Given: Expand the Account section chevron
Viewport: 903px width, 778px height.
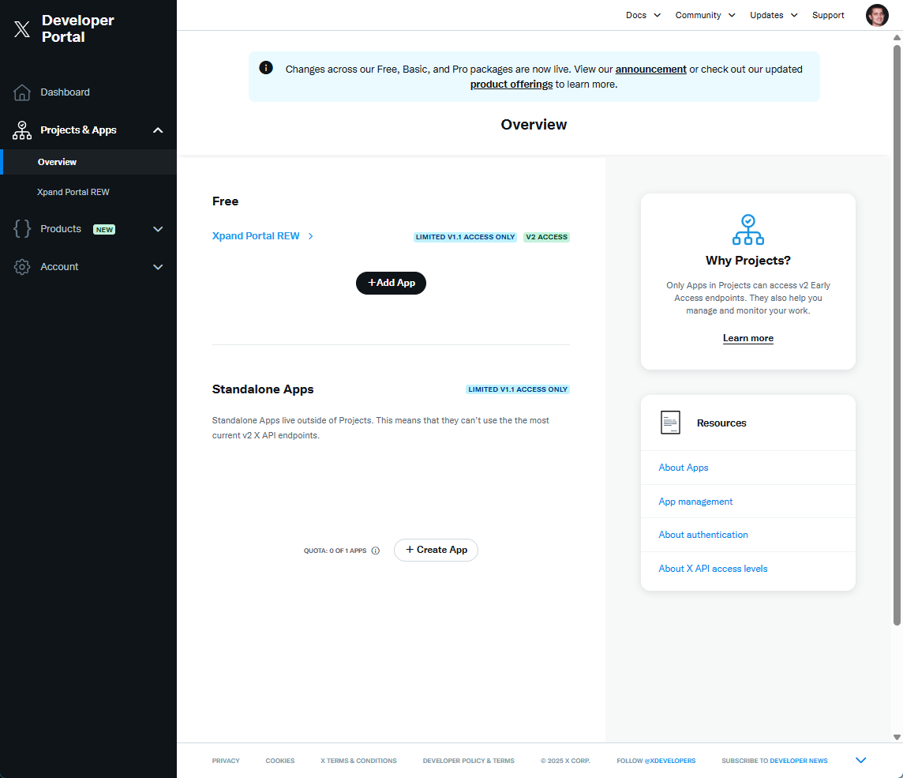Looking at the screenshot, I should [158, 267].
